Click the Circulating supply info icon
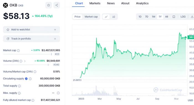This screenshot has width=194, height=105. (x=30, y=79)
